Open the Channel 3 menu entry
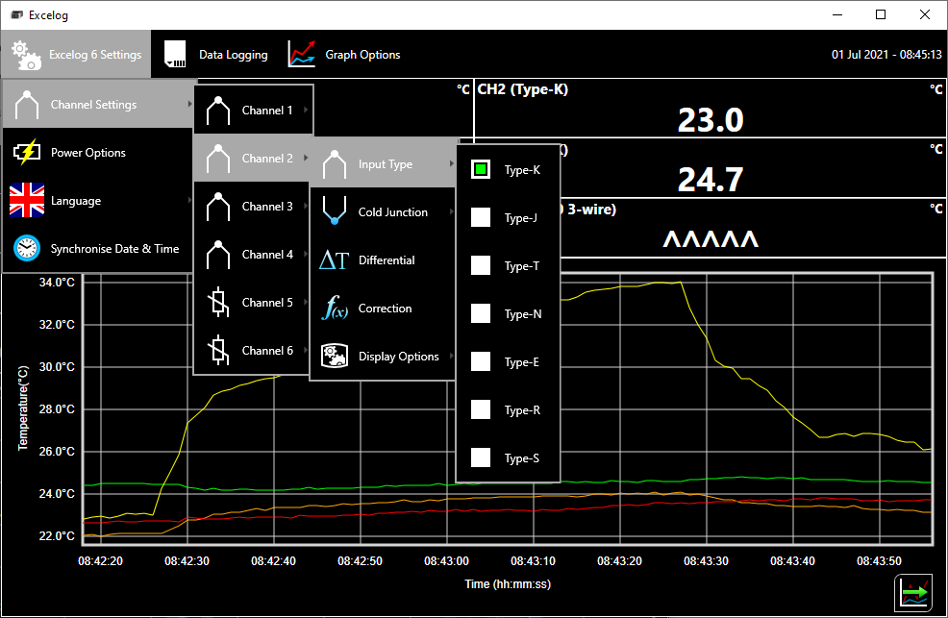This screenshot has width=948, height=618. [x=253, y=207]
